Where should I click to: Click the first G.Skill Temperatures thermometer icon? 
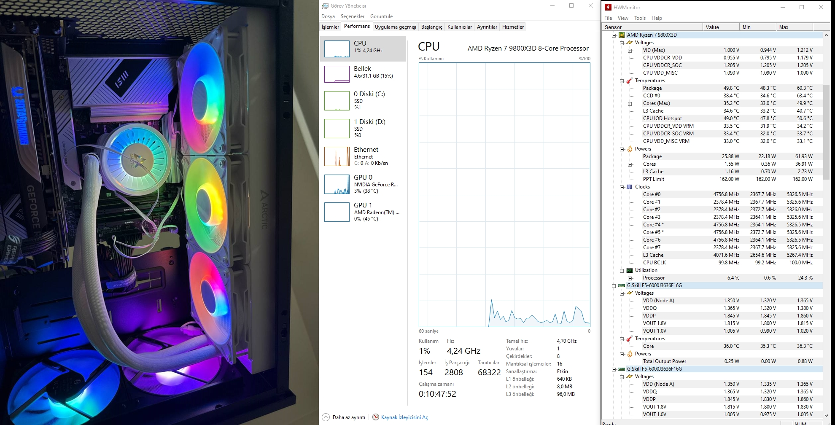(x=630, y=339)
